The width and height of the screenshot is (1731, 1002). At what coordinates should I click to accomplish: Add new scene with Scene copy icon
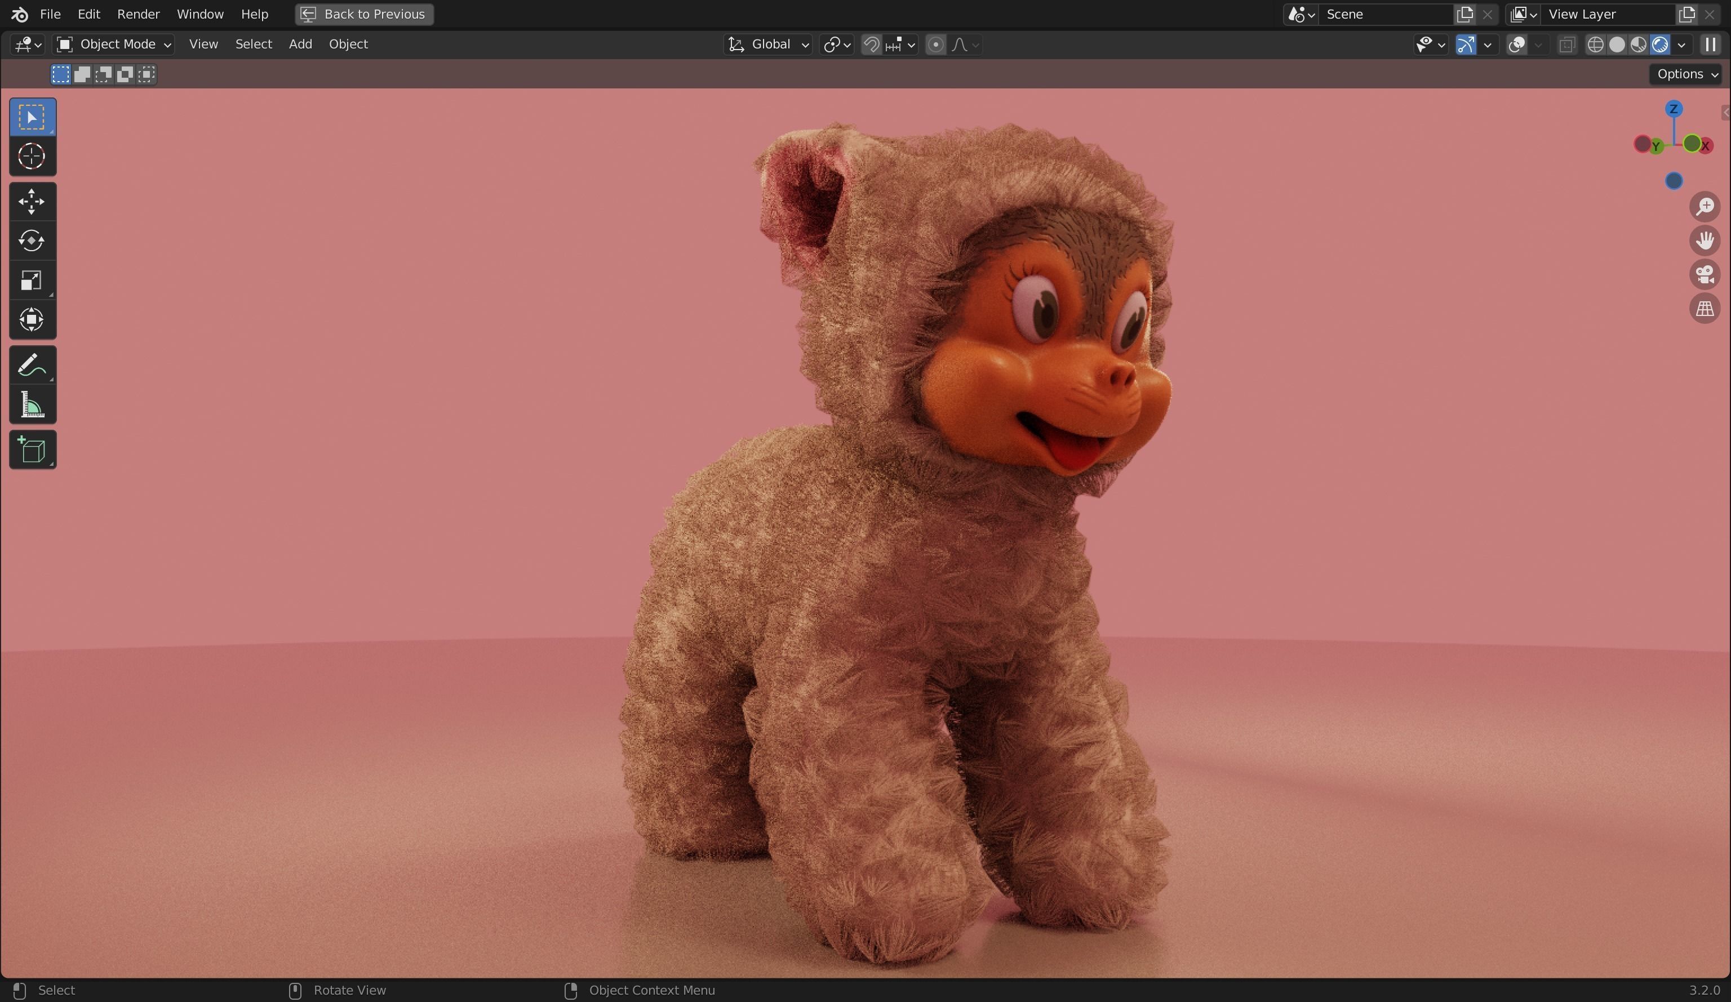(x=1464, y=14)
